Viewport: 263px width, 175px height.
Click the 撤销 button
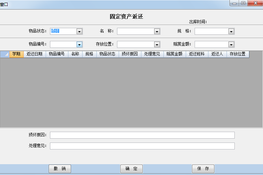coord(60,169)
